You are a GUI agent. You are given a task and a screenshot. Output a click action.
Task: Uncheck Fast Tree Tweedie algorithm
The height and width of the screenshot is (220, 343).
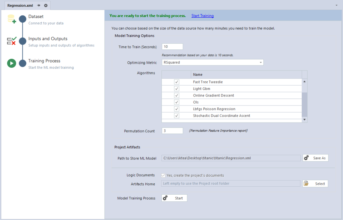coord(177,82)
